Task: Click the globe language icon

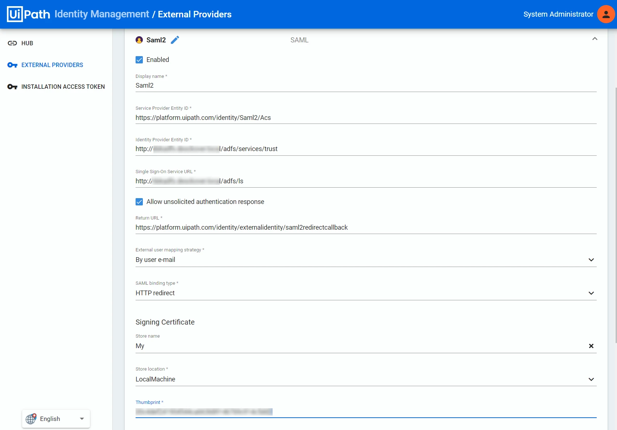Action: (x=31, y=418)
